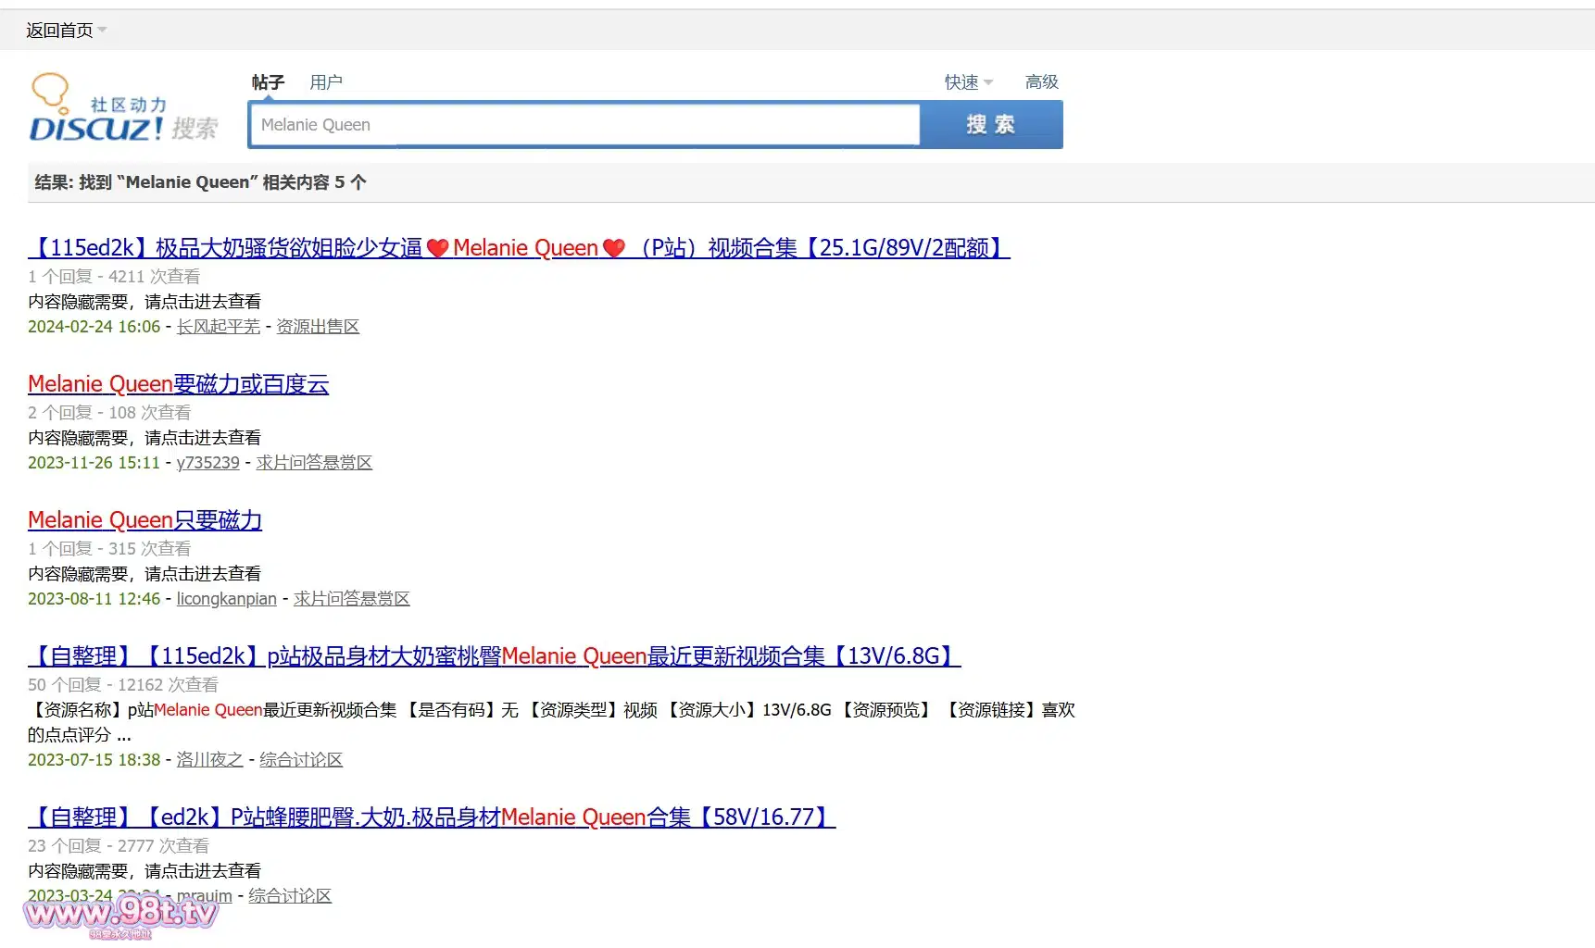Switch to the 用户 search tab
1595x948 pixels.
pyautogui.click(x=326, y=82)
